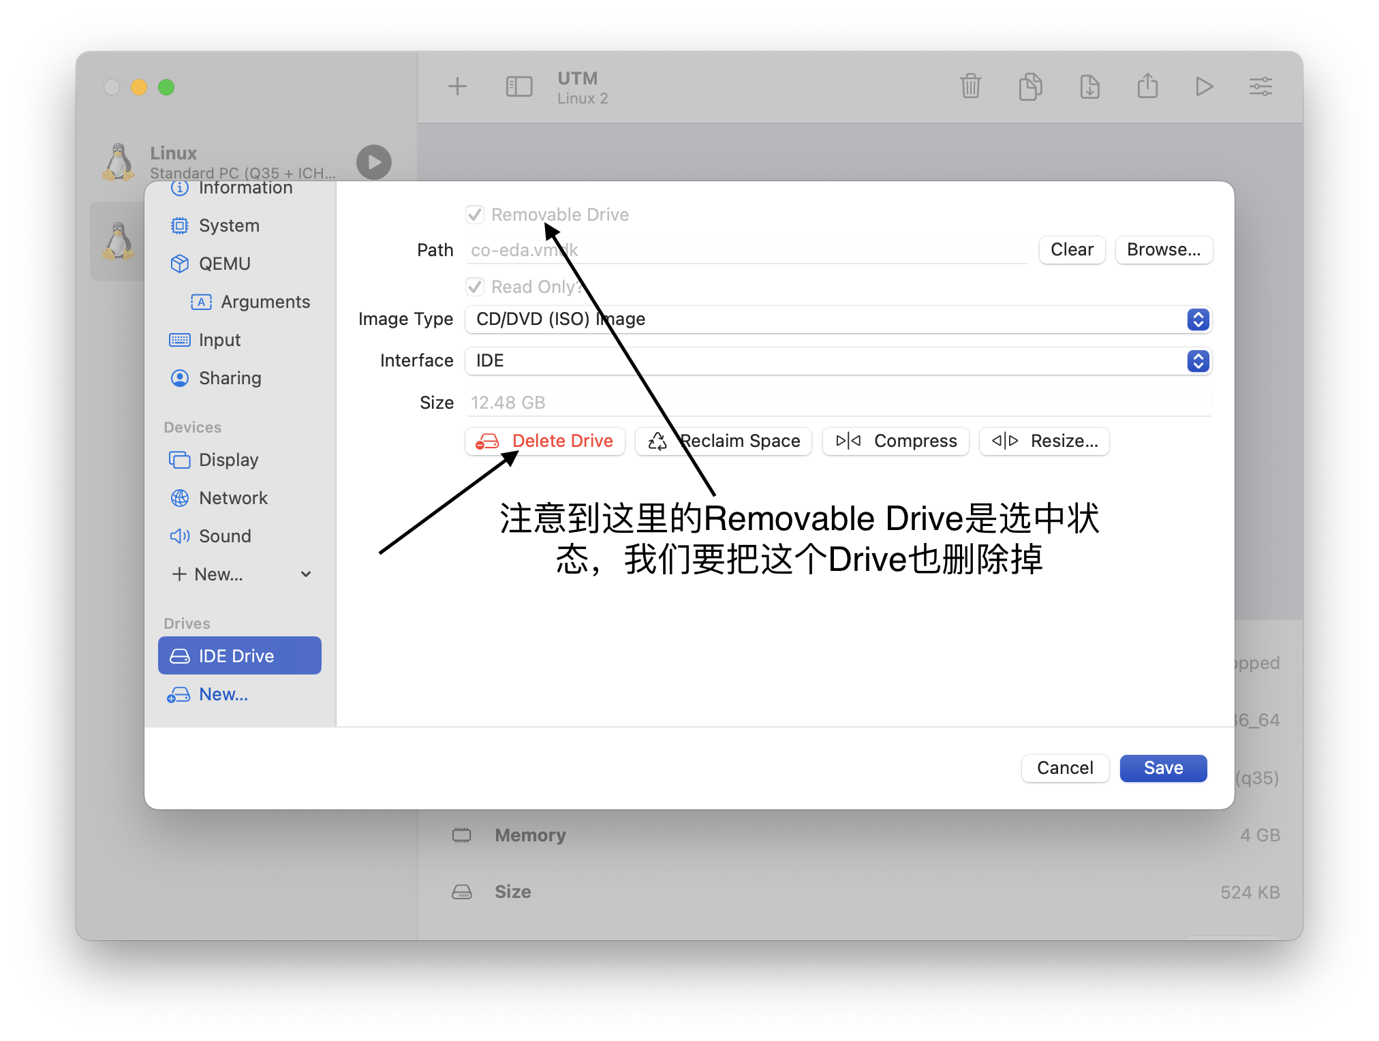
Task: Click the Clear path button
Action: tap(1072, 250)
